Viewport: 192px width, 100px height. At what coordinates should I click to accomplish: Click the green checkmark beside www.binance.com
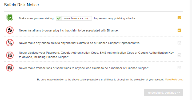coord(59,18)
